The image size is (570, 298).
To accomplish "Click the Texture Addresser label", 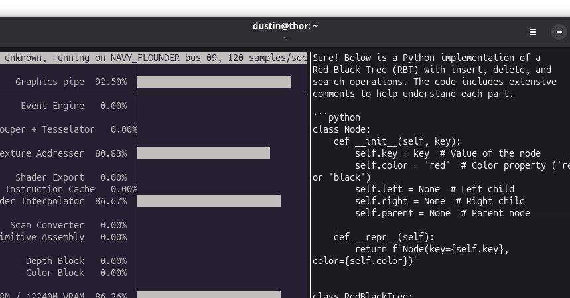I will click(x=42, y=153).
